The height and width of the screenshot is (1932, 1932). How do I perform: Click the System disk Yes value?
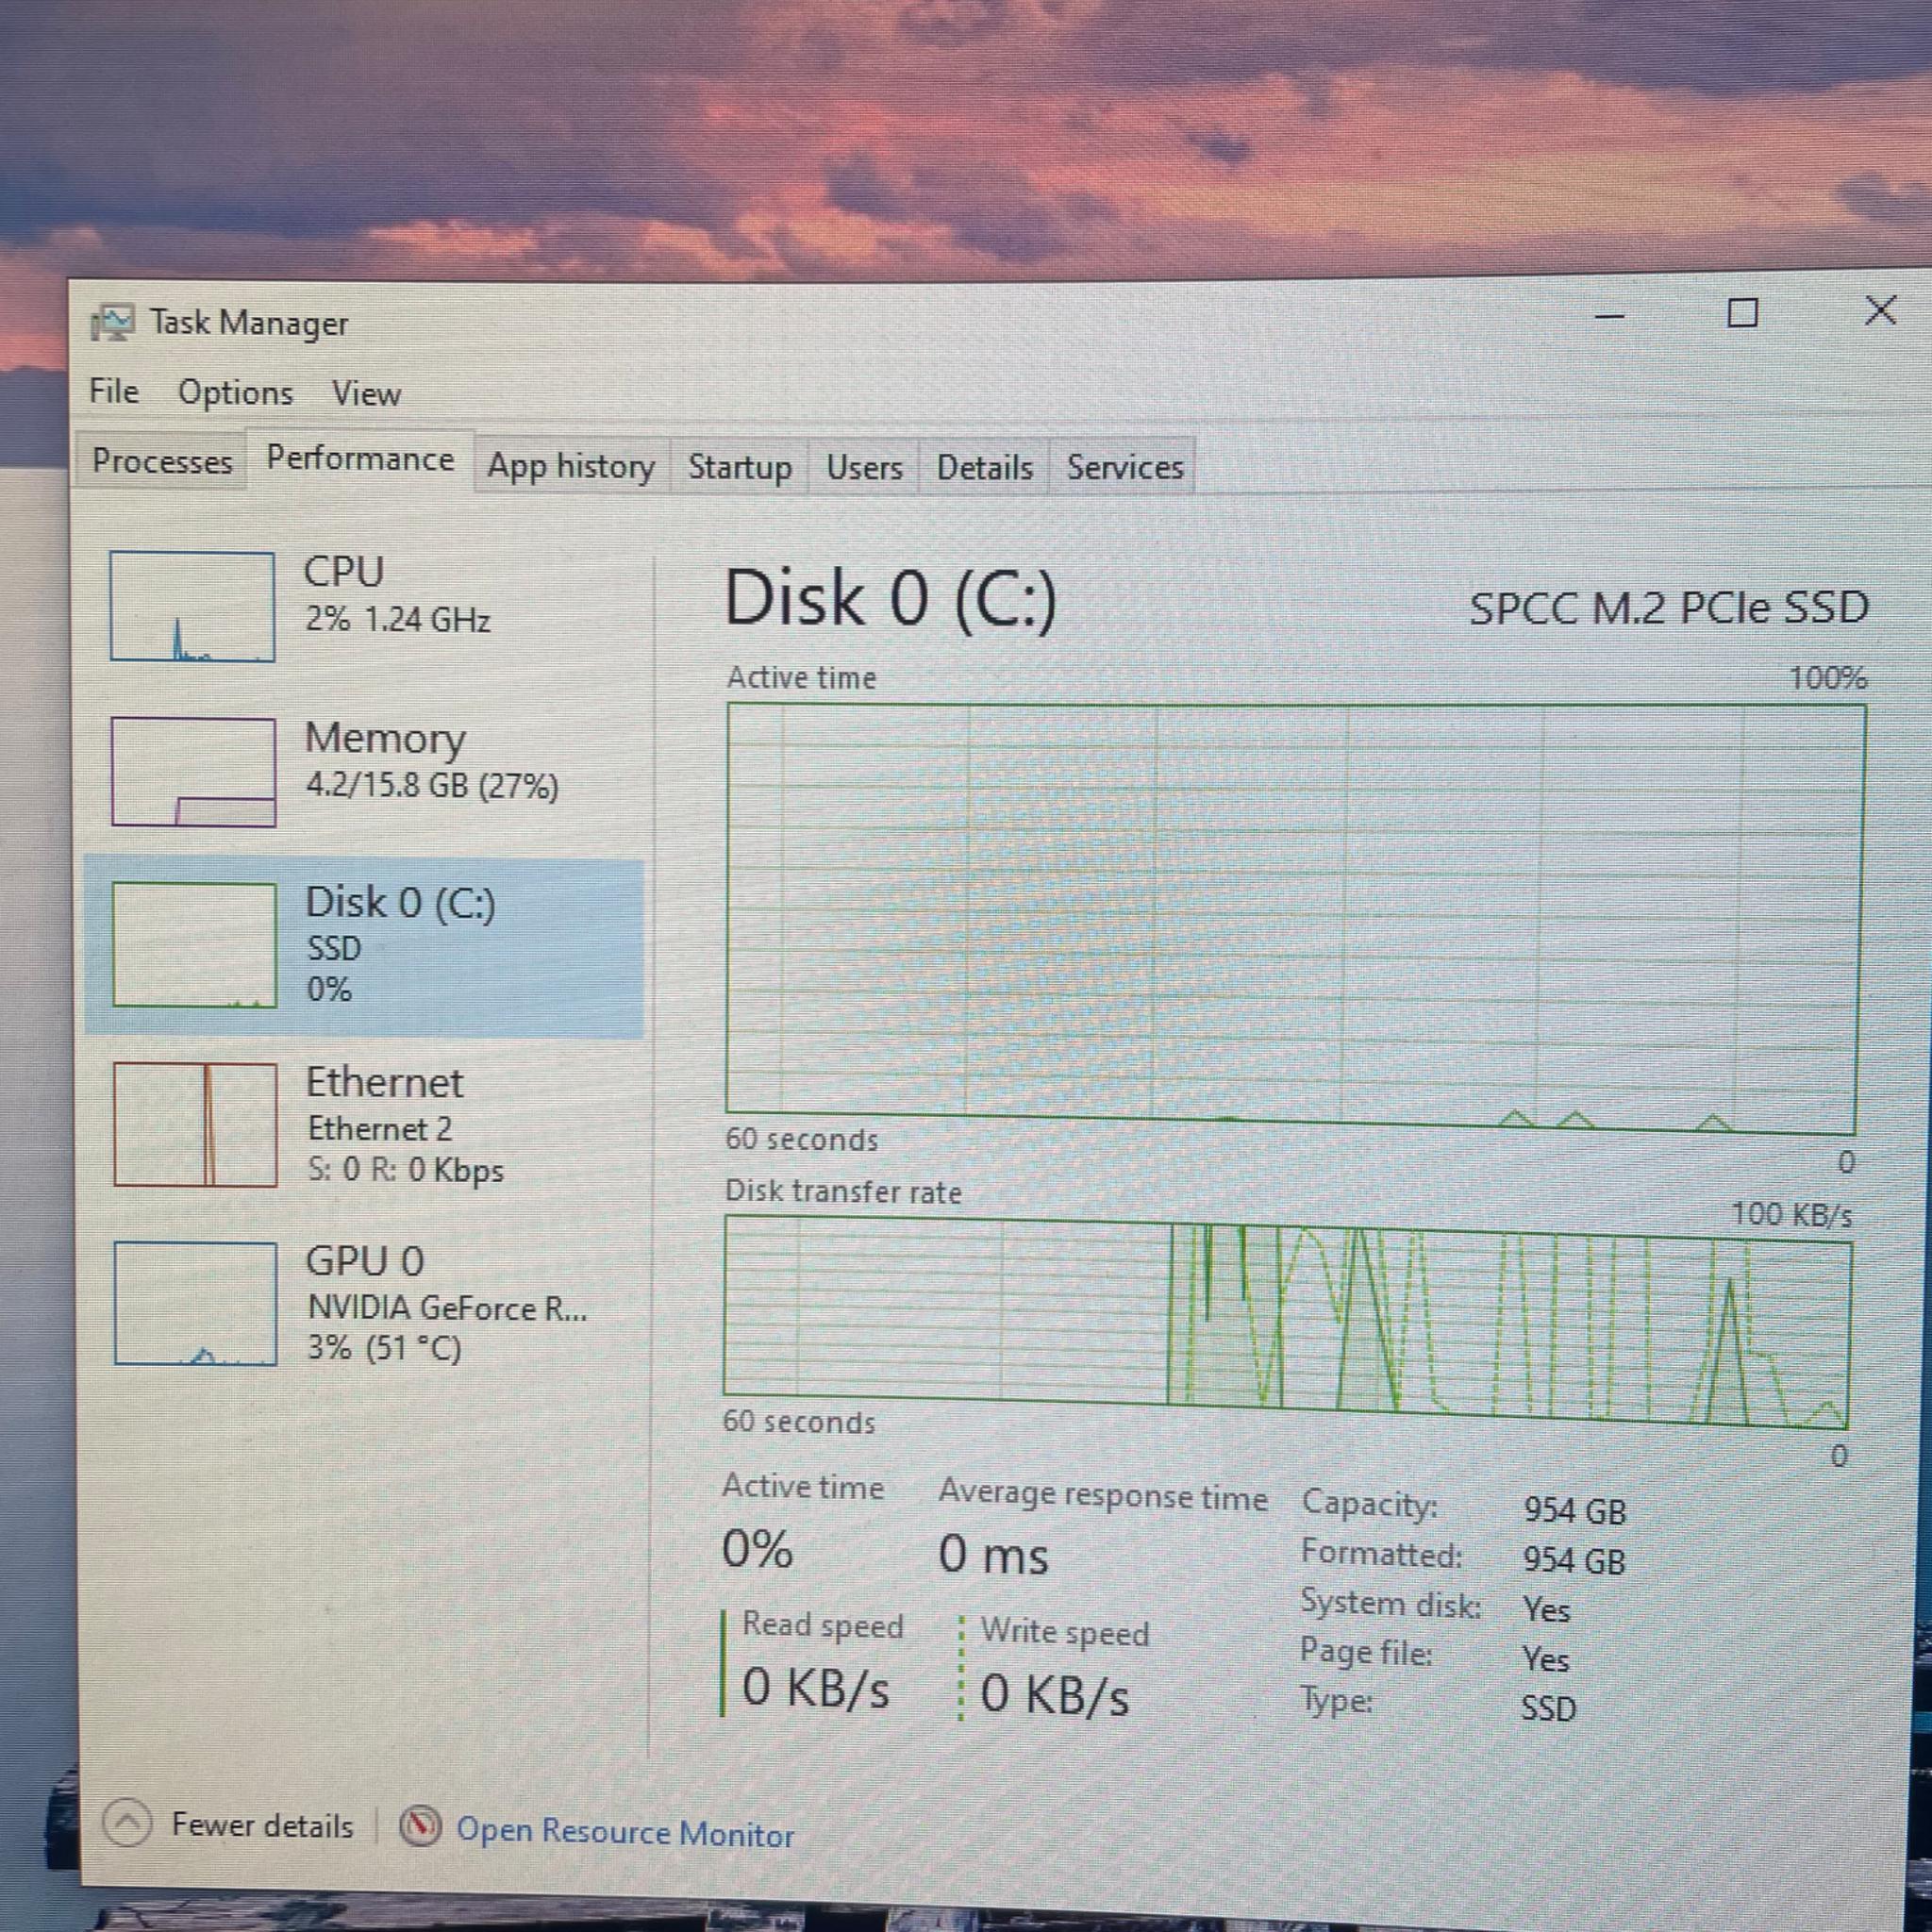click(x=1546, y=1610)
